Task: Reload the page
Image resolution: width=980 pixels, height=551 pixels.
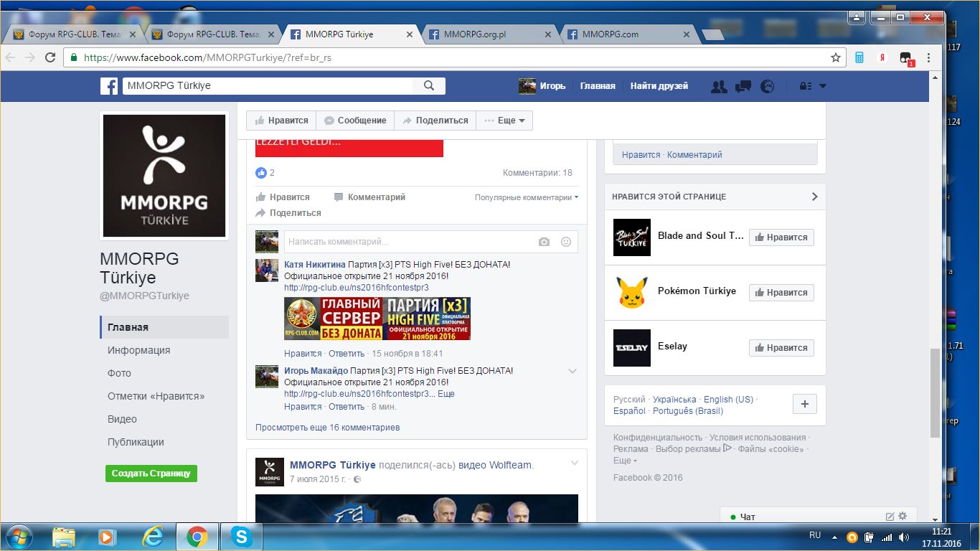Action: pyautogui.click(x=50, y=57)
